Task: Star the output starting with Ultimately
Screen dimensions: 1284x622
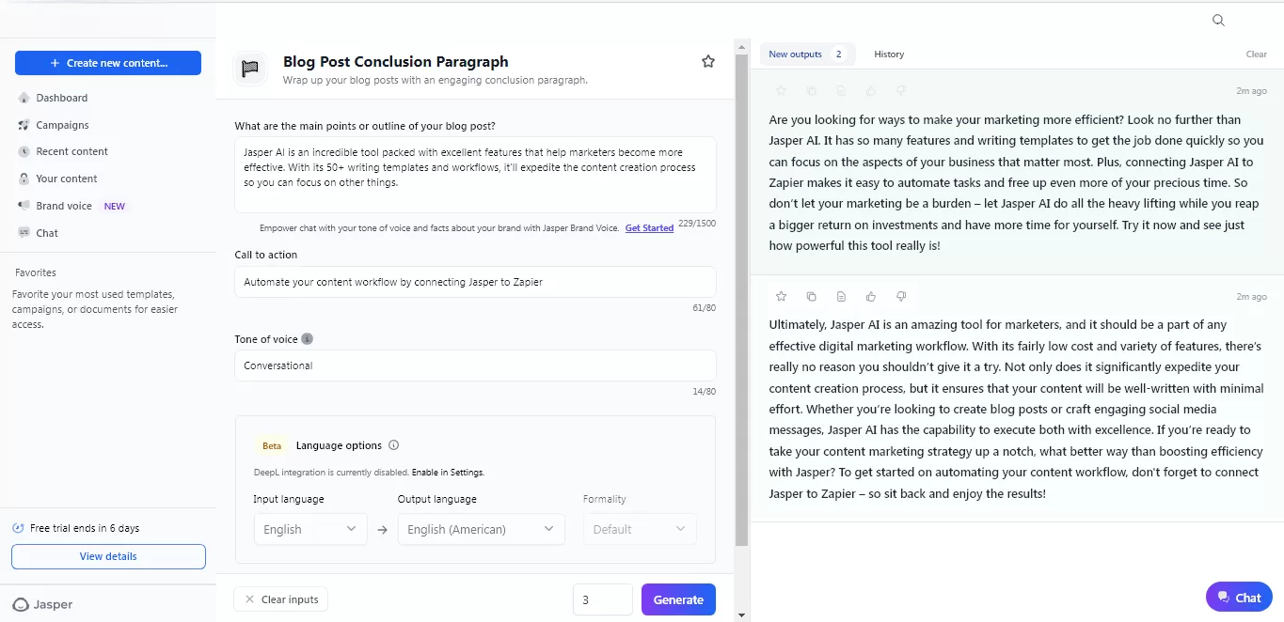Action: [x=781, y=297]
